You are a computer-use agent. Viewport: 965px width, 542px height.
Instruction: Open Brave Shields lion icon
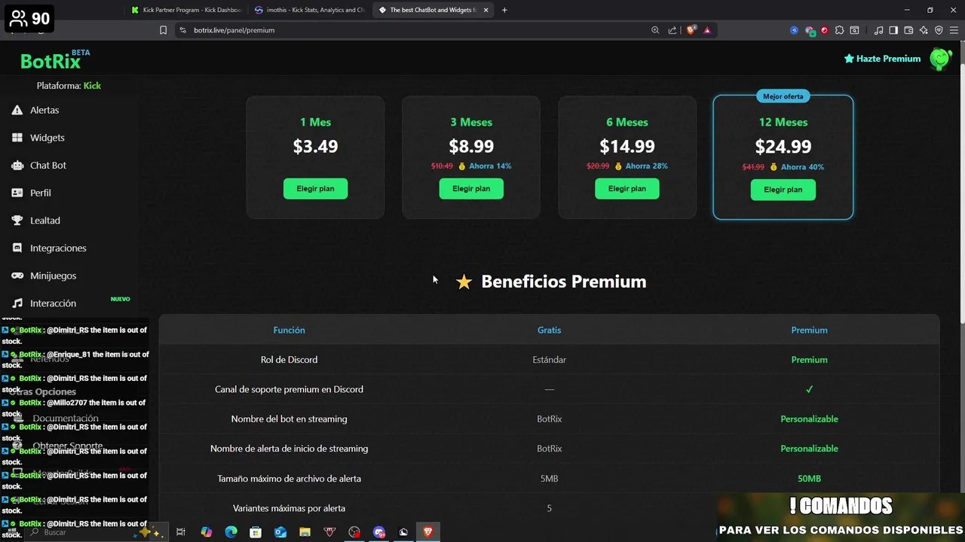(x=691, y=30)
